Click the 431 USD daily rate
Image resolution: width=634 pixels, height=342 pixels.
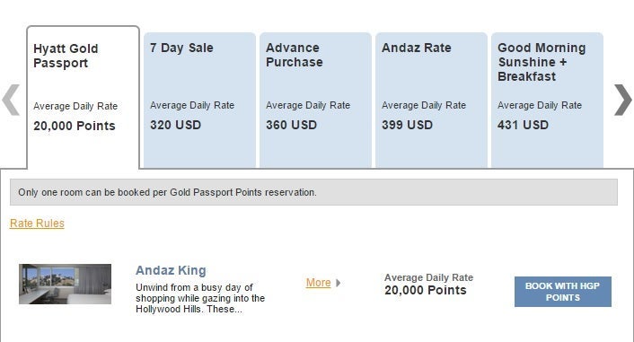(523, 125)
